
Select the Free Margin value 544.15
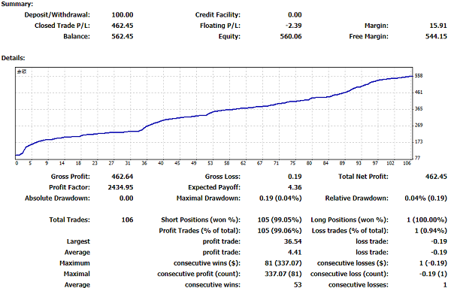tap(436, 37)
